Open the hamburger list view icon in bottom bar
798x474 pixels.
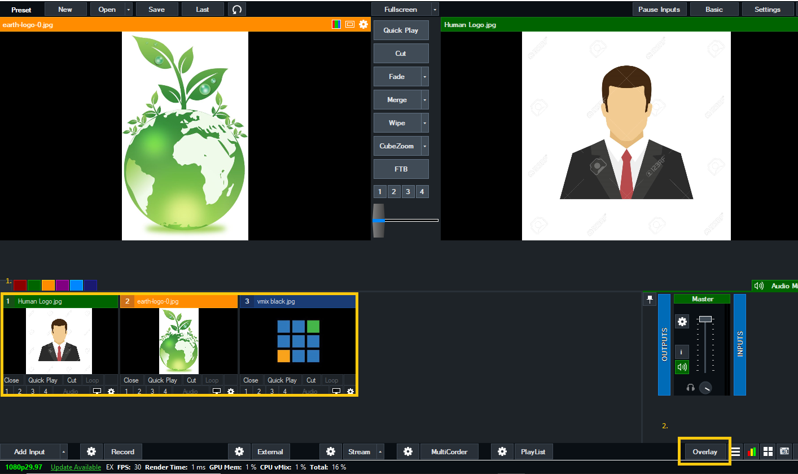click(x=736, y=451)
